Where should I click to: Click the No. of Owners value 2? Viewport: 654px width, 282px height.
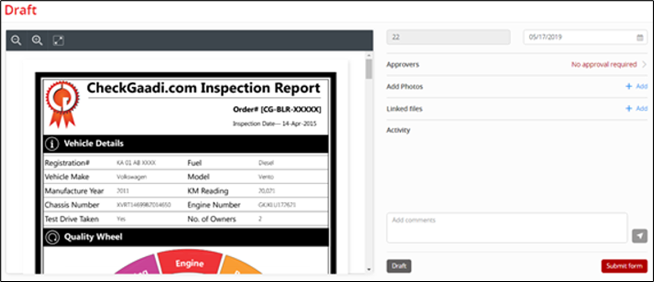[x=261, y=219]
